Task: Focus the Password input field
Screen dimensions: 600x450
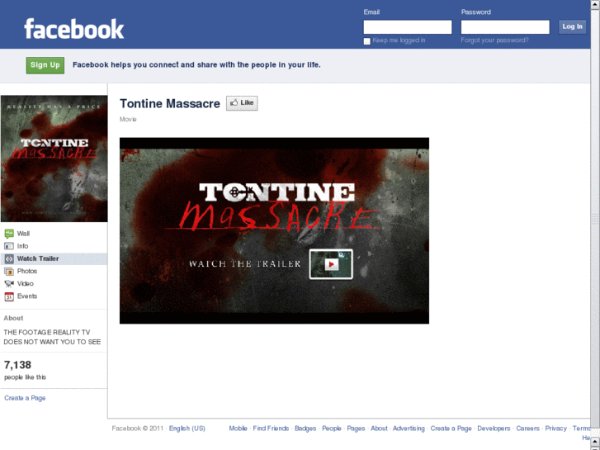Action: pyautogui.click(x=505, y=27)
